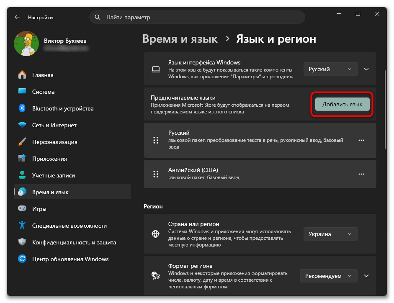Click the Русский language row title
394x303 pixels.
tap(179, 133)
